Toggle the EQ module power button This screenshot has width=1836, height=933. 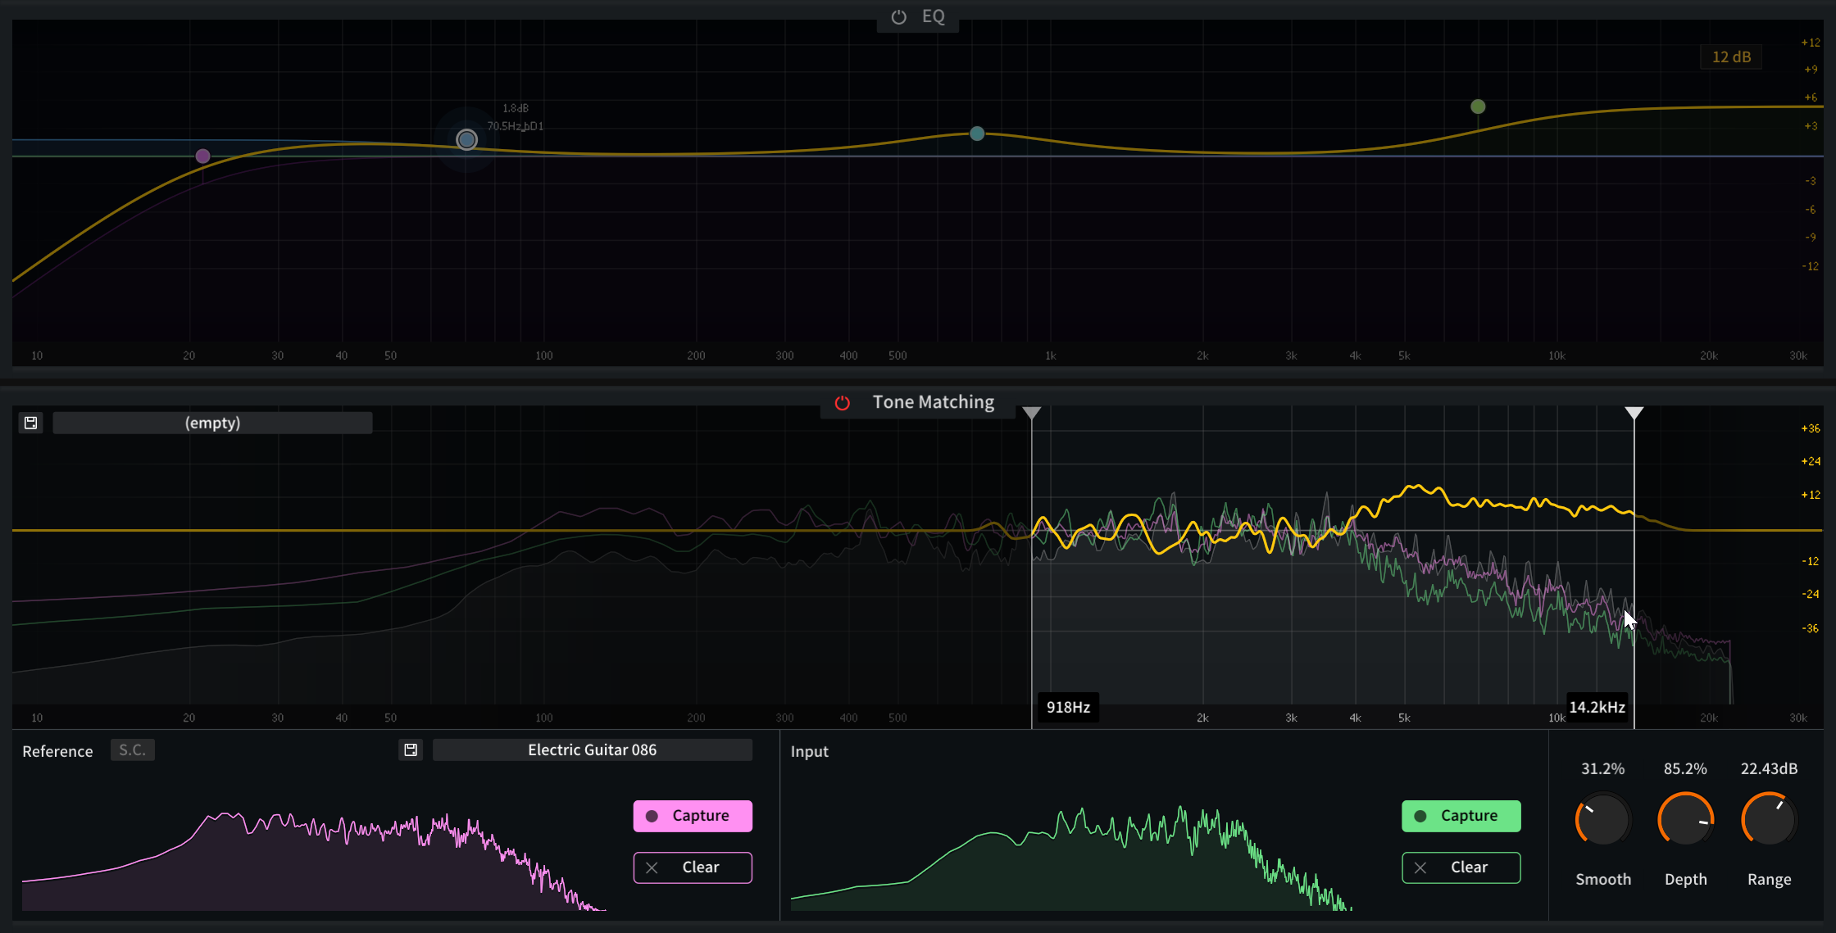tap(898, 16)
